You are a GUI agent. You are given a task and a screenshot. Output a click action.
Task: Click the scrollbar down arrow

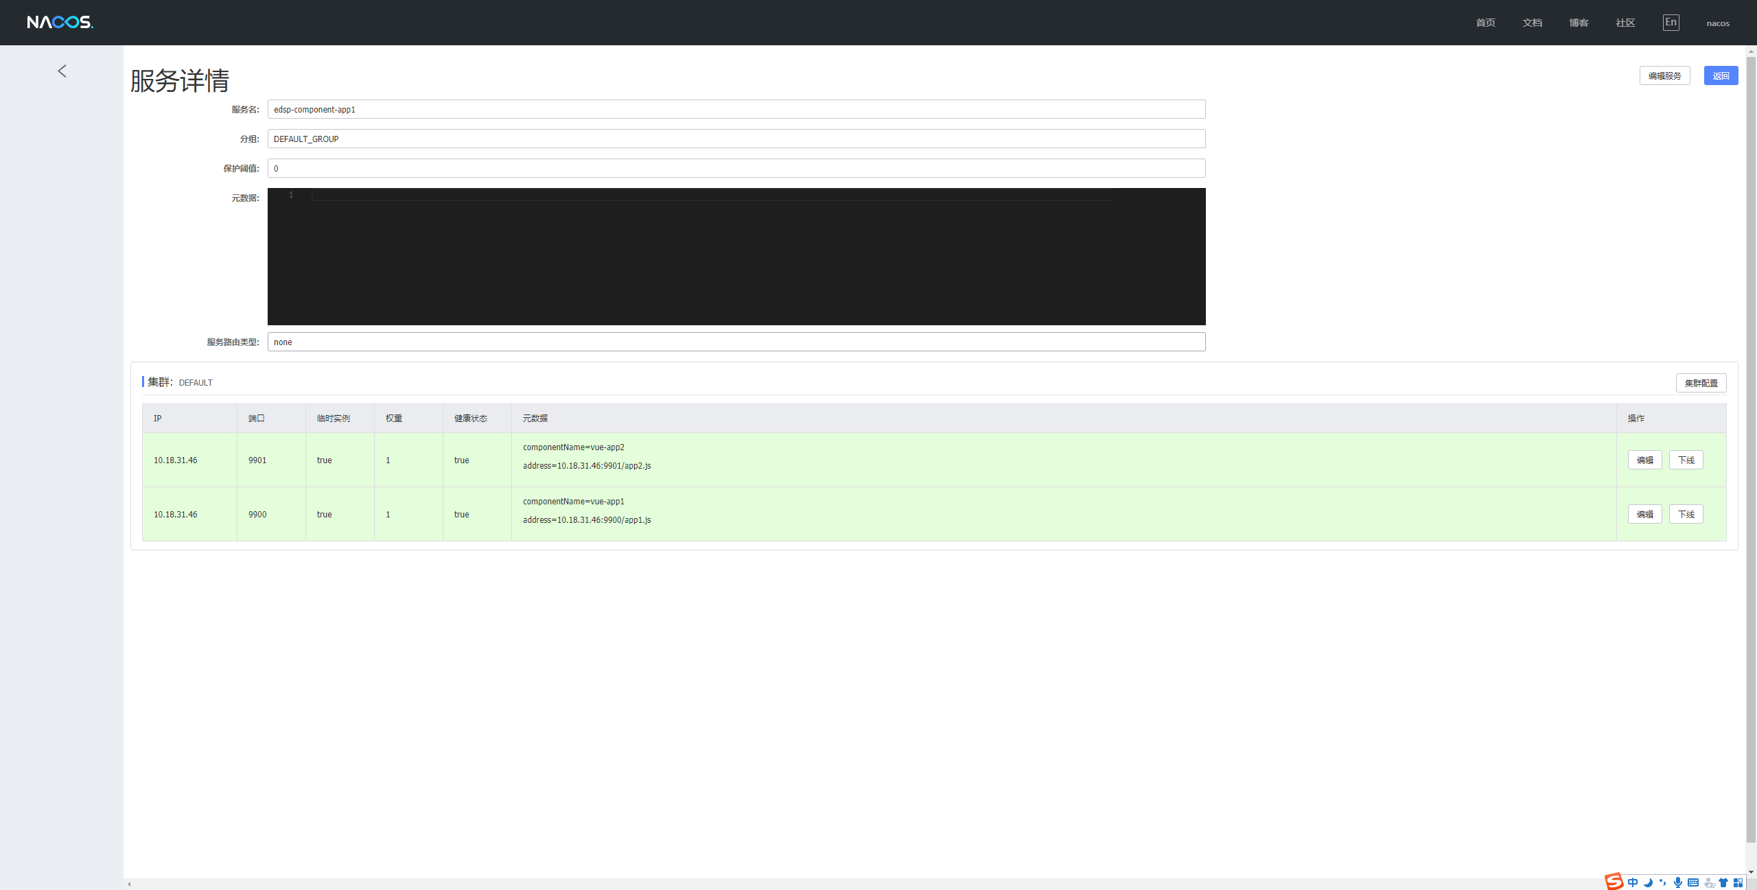point(1751,871)
